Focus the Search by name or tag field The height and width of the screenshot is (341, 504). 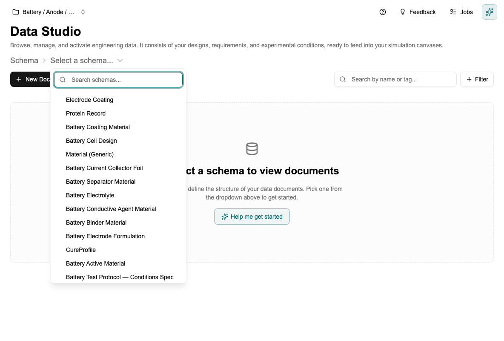click(x=395, y=79)
